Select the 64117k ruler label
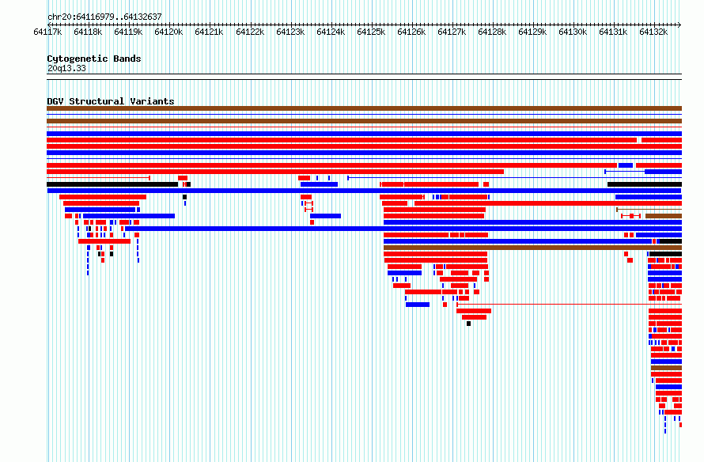This screenshot has width=704, height=462. [47, 32]
